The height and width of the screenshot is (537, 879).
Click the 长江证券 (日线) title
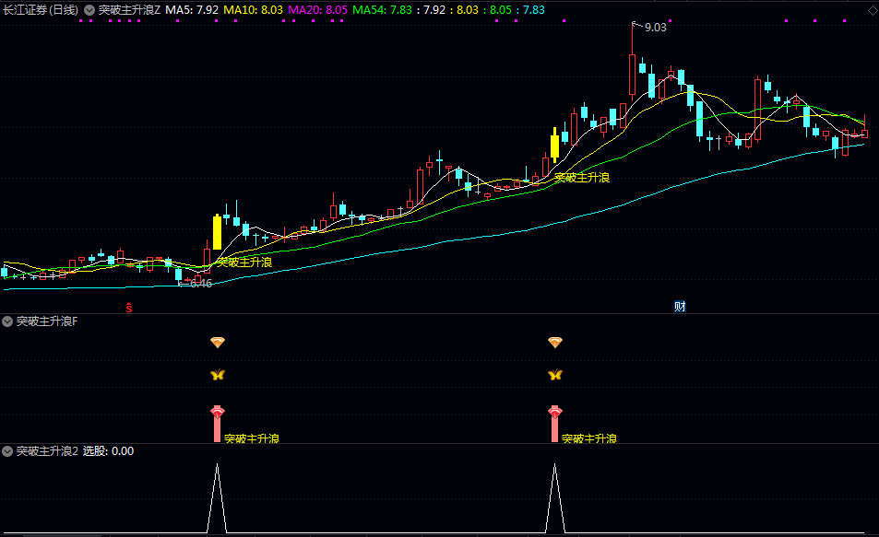tap(41, 10)
